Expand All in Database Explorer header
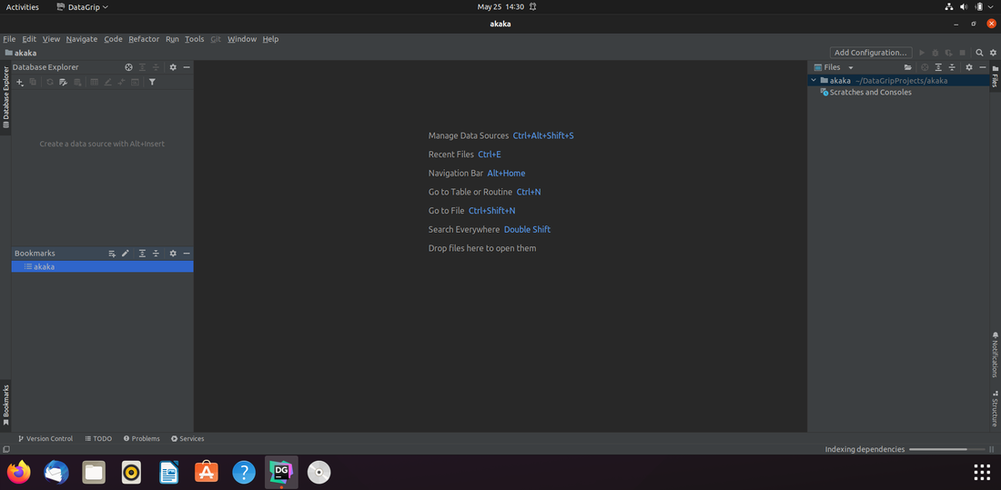Screen dimensions: 1001x490 [x=142, y=67]
